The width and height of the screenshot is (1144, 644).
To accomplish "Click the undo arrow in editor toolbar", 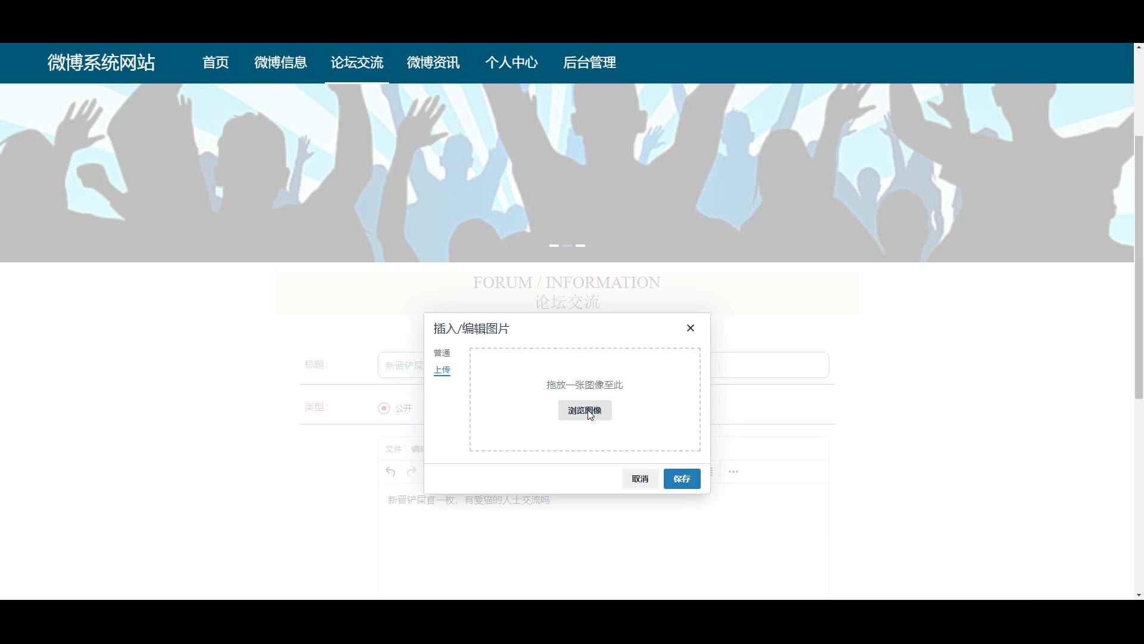I will 390,472.
